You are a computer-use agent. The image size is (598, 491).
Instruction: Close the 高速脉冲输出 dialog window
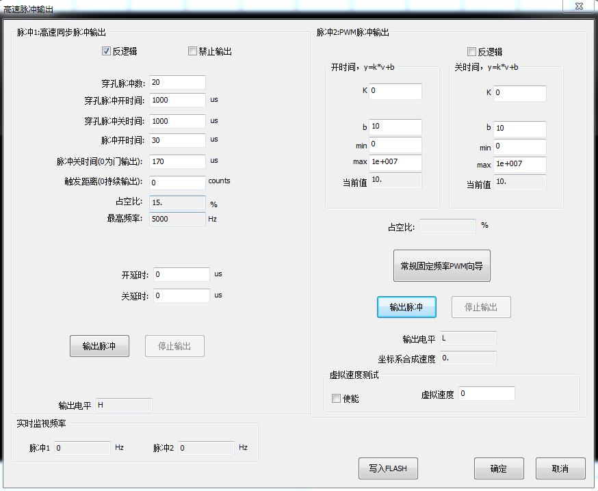(x=579, y=6)
